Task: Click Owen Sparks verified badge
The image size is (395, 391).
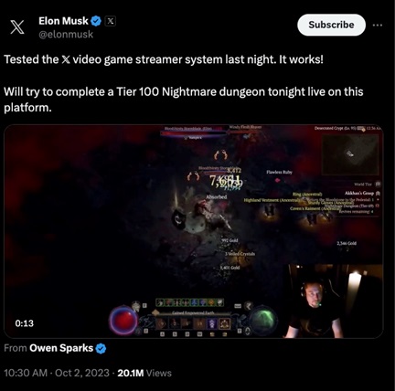Action: pos(101,348)
